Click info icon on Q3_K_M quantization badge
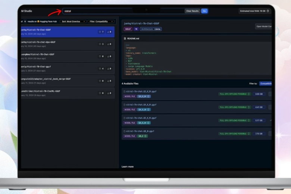This screenshot has height=194, width=291. [x=148, y=96]
